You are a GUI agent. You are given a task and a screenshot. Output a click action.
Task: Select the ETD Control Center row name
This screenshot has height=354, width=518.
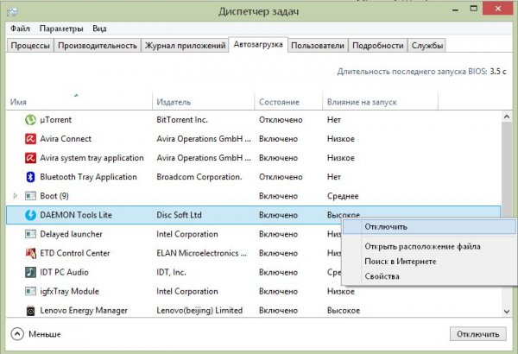pyautogui.click(x=74, y=253)
